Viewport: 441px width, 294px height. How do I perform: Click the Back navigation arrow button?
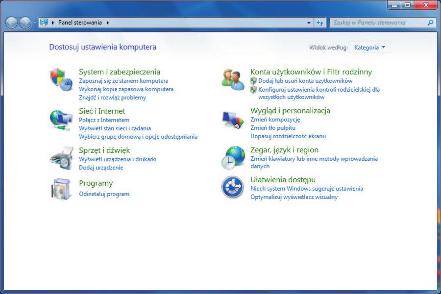tap(11, 23)
